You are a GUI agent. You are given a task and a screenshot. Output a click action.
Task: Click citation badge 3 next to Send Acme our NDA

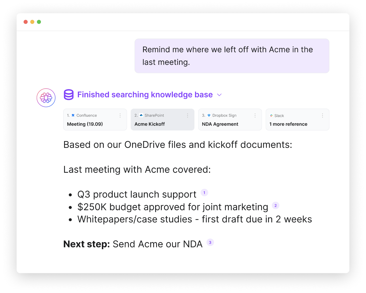click(x=210, y=242)
